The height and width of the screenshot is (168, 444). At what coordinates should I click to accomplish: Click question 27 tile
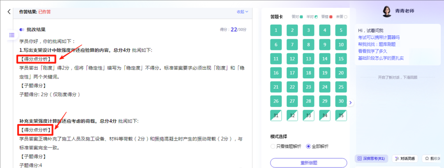pos(292,101)
